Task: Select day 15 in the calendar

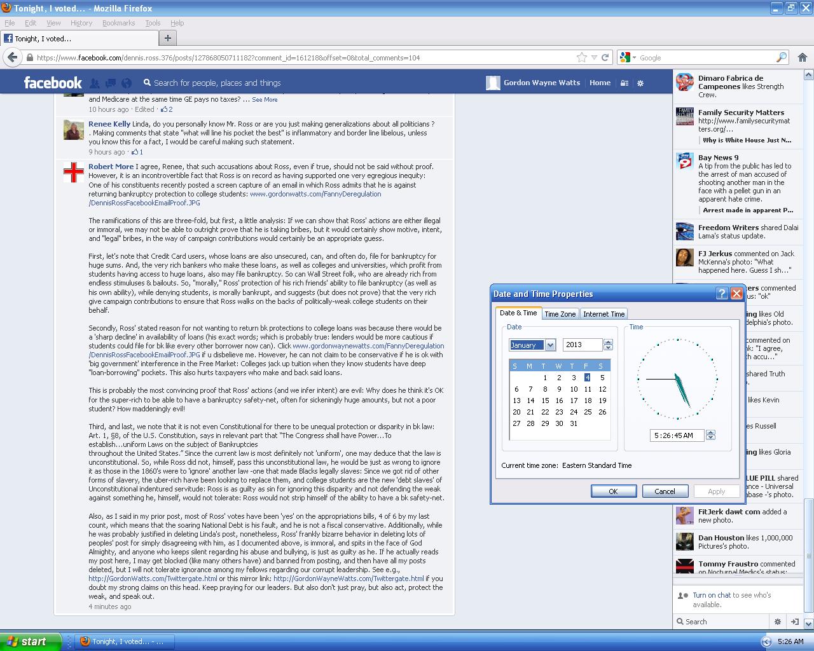Action: point(545,401)
